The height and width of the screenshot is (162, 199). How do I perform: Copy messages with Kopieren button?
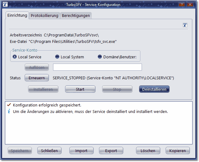177,151
